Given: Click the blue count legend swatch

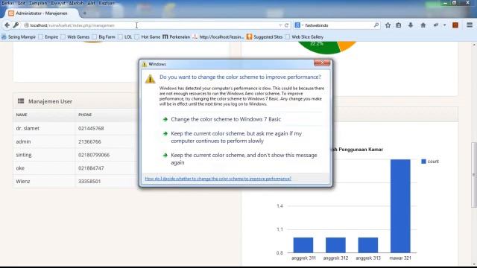Looking at the screenshot, I should click(423, 162).
